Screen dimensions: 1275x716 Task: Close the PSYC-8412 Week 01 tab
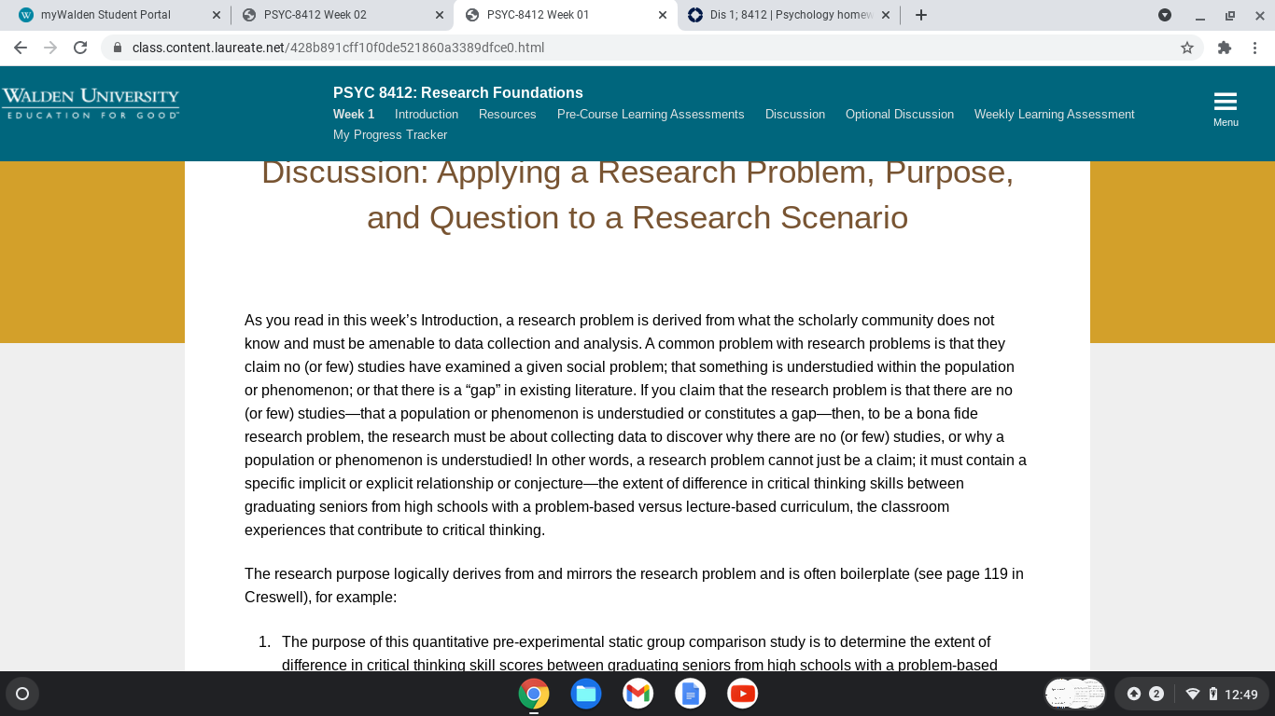[663, 15]
